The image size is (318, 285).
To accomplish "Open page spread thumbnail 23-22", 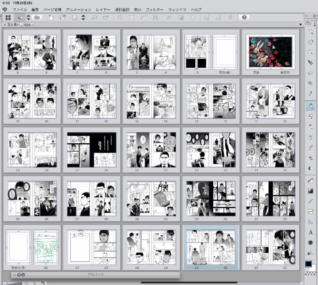I will tap(211, 150).
